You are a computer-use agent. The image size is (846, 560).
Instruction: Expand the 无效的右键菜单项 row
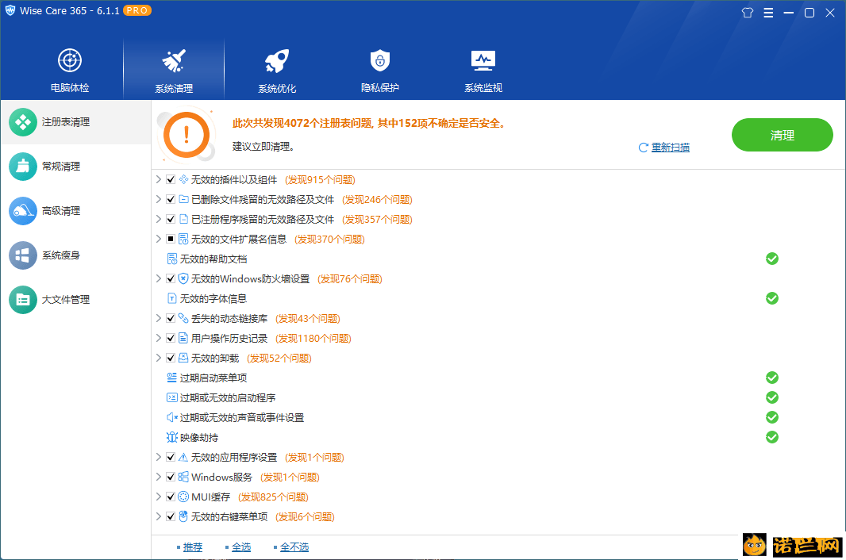click(159, 516)
